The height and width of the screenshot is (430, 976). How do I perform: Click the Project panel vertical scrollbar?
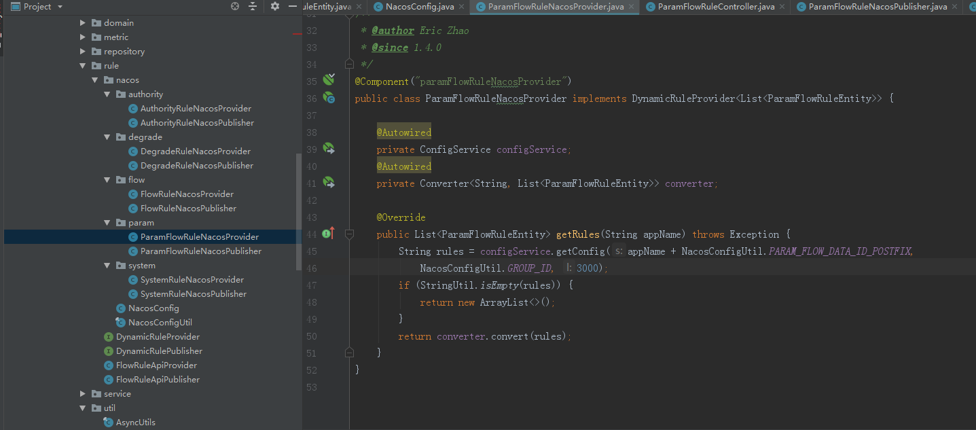[x=298, y=211]
